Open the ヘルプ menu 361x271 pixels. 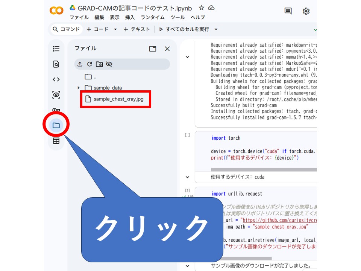coord(198,18)
